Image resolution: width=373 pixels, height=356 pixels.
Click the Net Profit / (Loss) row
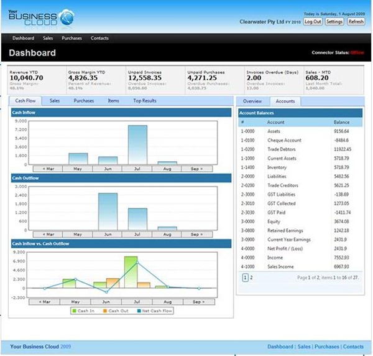[x=300, y=248]
